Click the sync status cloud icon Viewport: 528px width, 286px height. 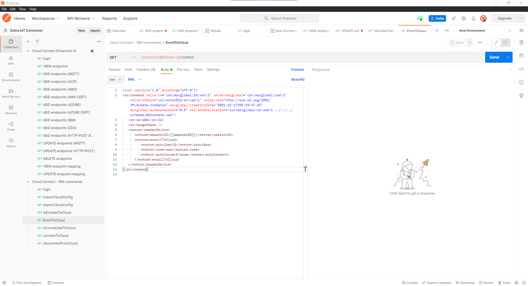coord(420,18)
